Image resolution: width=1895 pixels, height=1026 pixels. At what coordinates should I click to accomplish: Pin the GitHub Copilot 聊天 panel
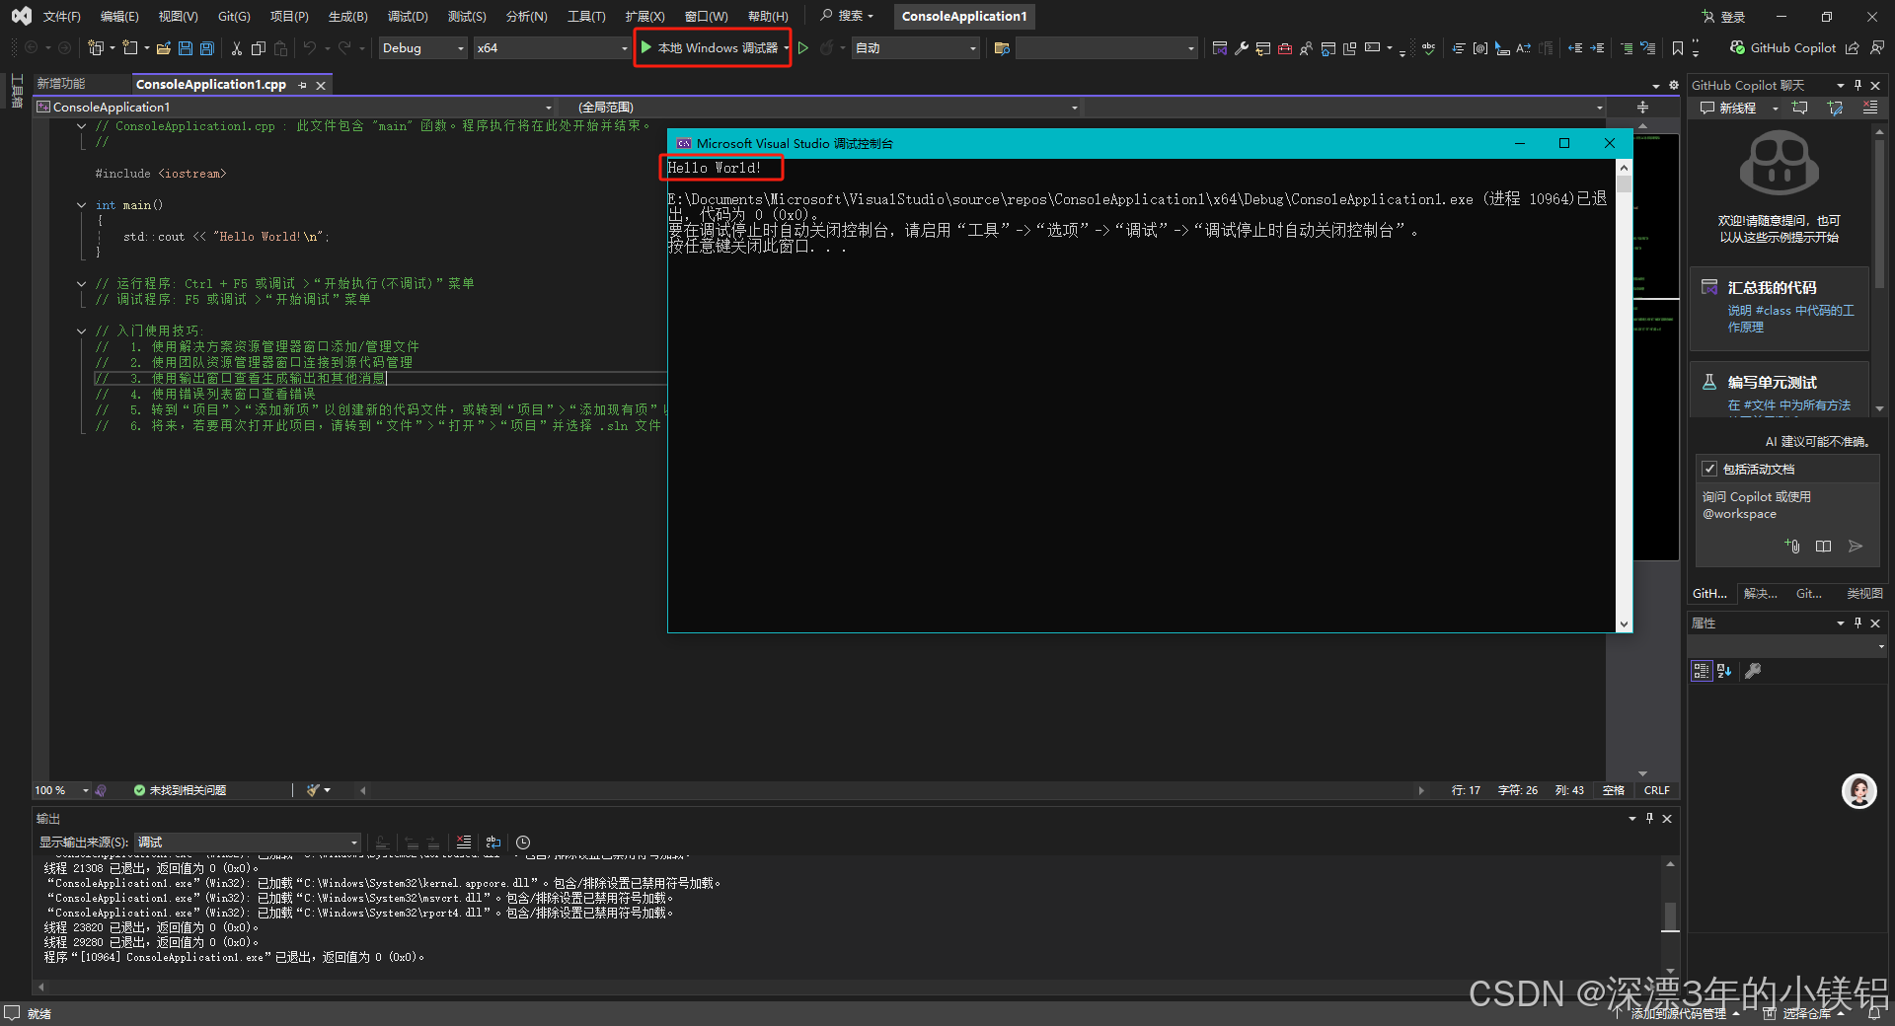click(x=1857, y=86)
